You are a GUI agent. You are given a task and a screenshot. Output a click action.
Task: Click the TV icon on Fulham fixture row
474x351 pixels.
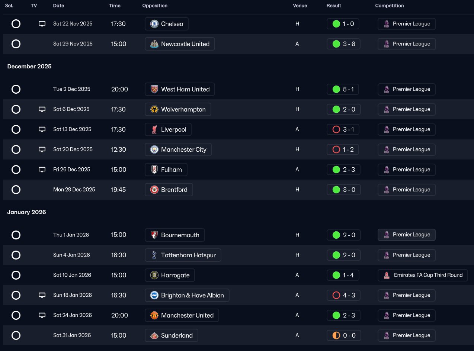click(42, 170)
